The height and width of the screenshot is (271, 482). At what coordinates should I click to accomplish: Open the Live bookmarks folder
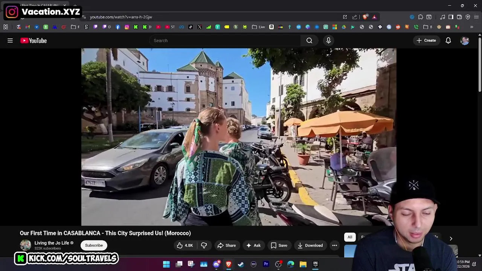[259, 27]
